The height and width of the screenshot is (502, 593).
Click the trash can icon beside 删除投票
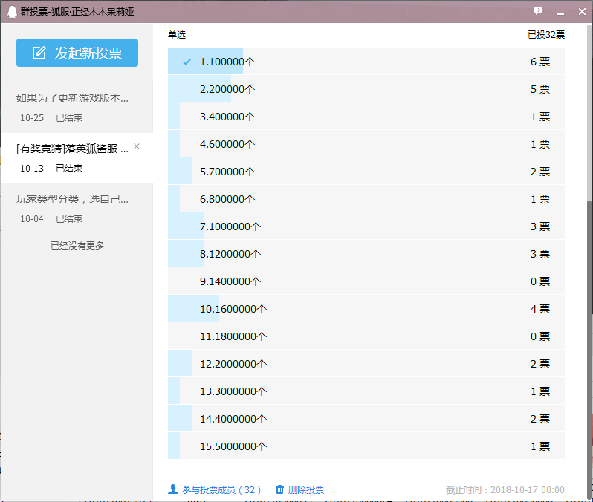pos(279,489)
